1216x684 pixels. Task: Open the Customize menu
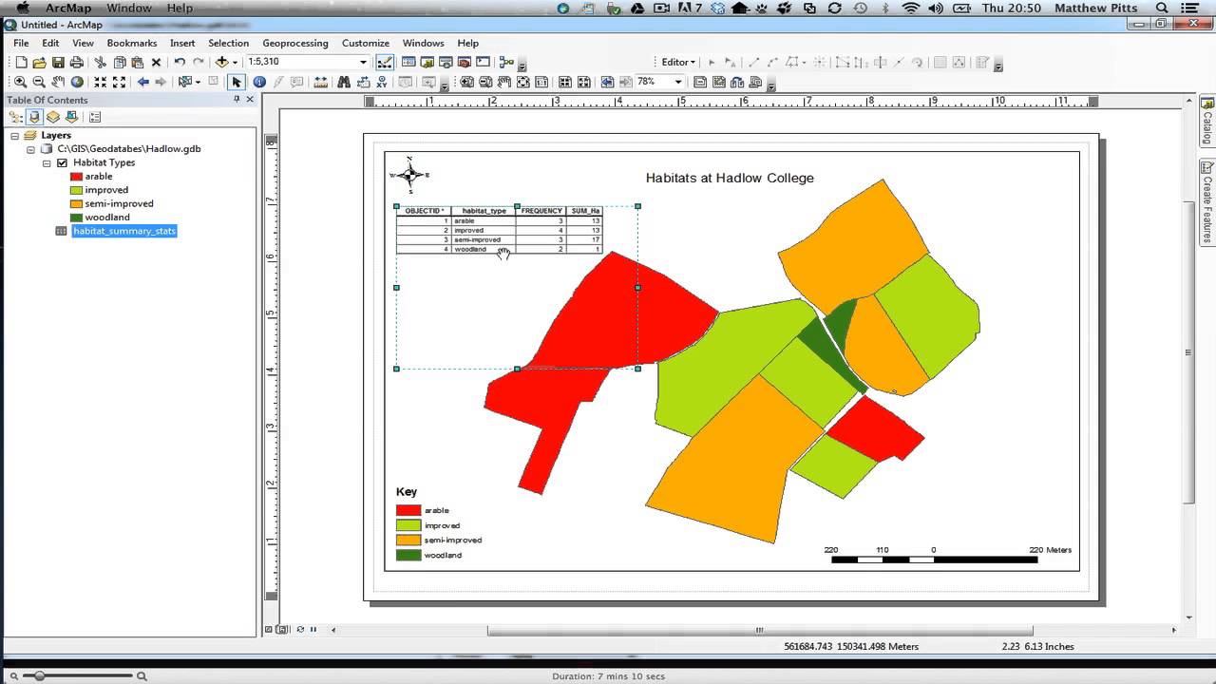point(366,43)
